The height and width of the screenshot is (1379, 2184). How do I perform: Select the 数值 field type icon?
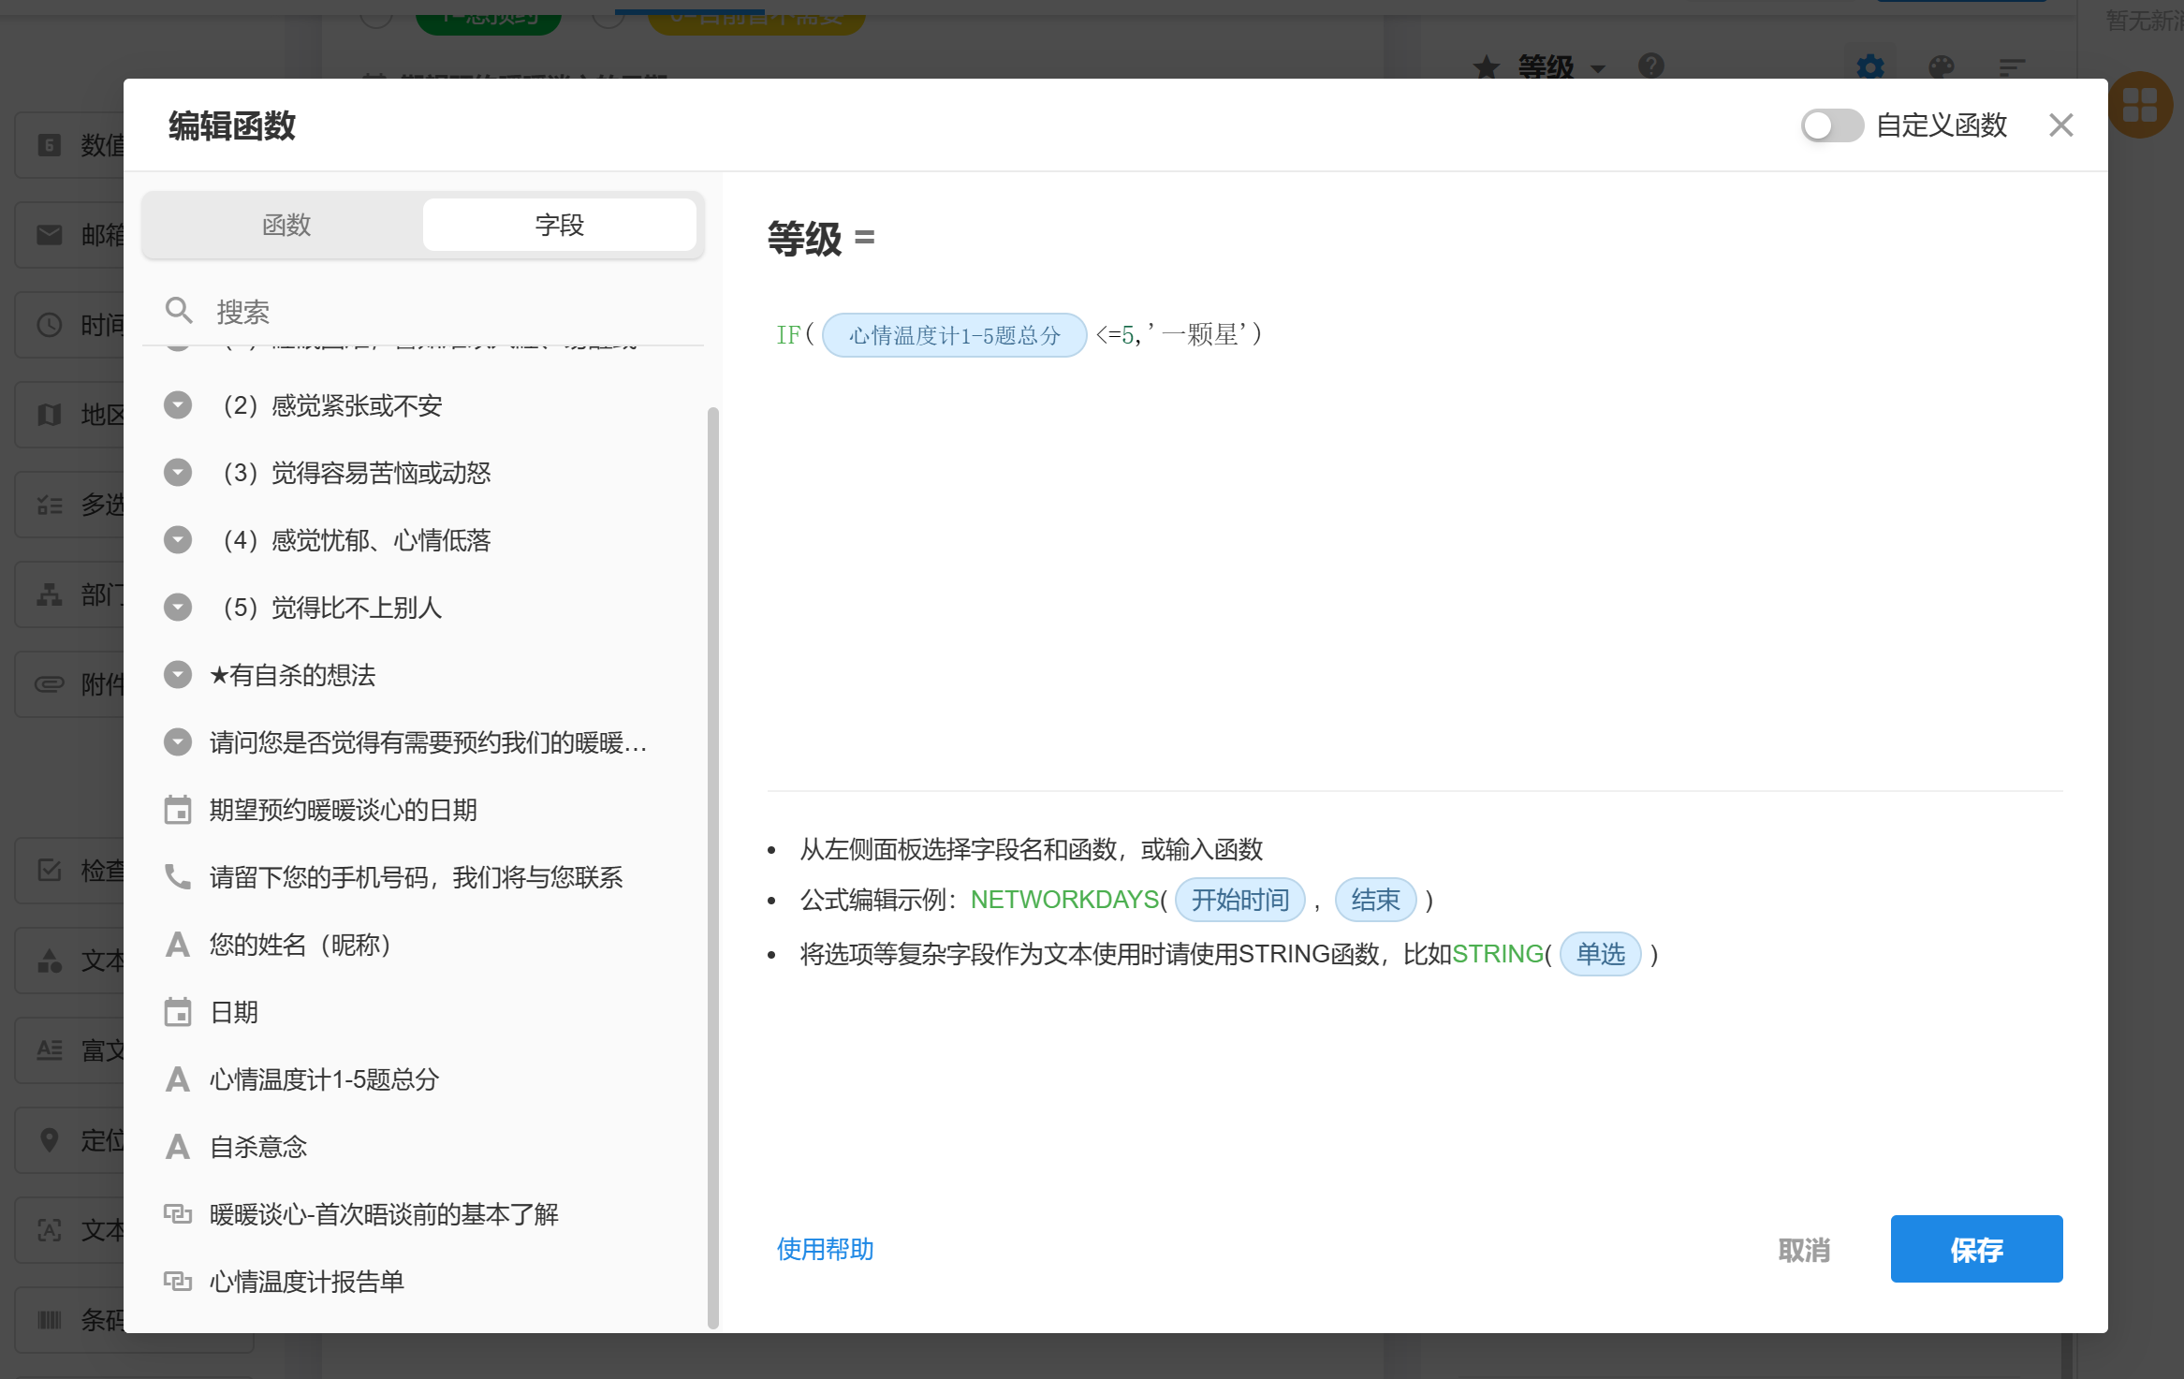tap(50, 145)
